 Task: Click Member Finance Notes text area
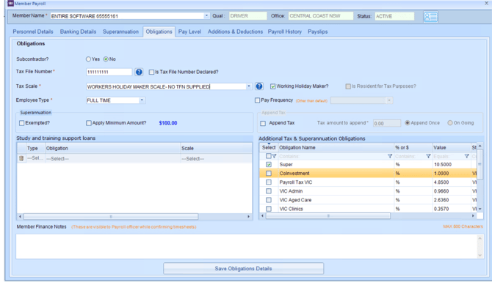coord(247,246)
